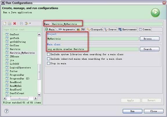Select ReadMyXml configuration

(16, 86)
